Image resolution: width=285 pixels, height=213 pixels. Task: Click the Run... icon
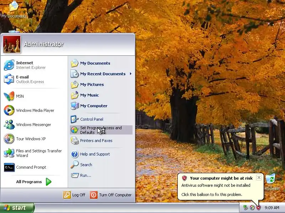click(74, 175)
